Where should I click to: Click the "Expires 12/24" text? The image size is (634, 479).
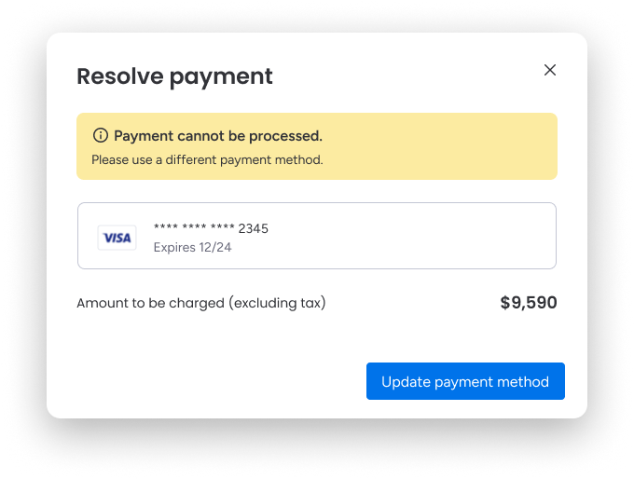pyautogui.click(x=192, y=247)
